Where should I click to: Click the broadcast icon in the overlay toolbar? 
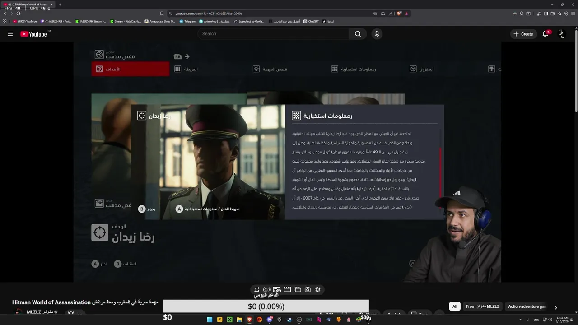[x=267, y=290]
